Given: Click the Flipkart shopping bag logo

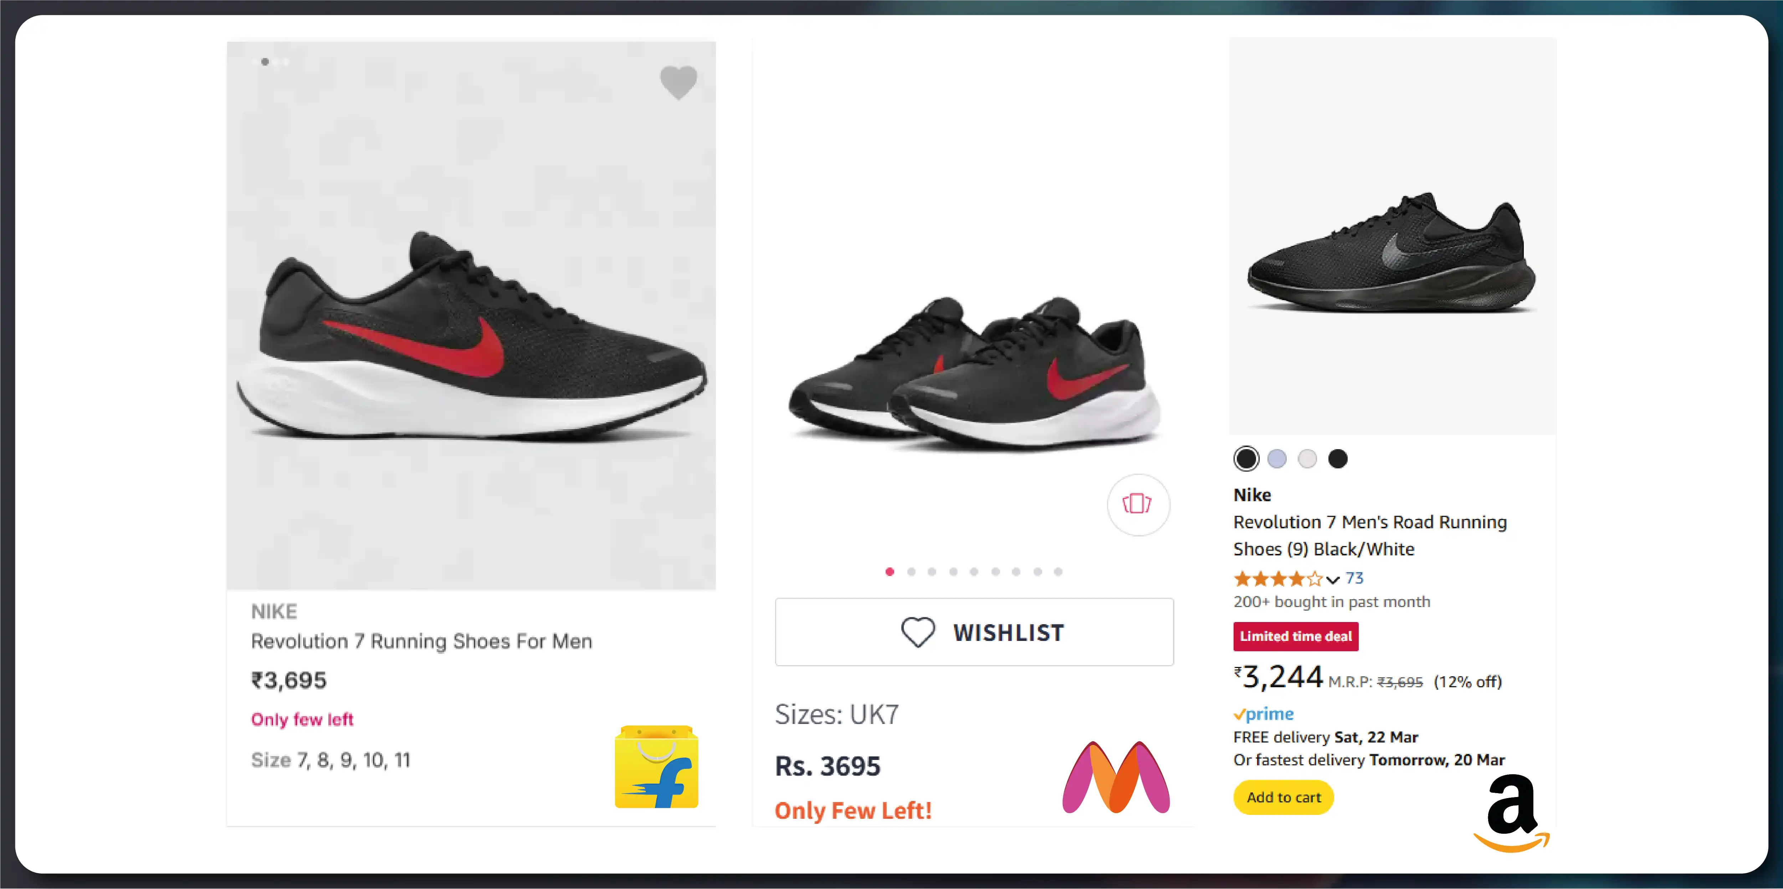Looking at the screenshot, I should (x=656, y=766).
